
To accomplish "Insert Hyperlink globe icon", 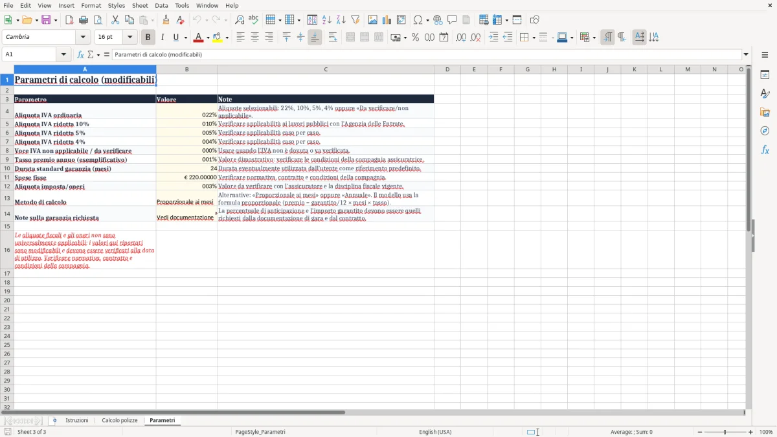I will (x=438, y=20).
